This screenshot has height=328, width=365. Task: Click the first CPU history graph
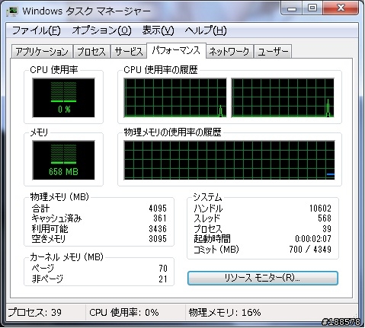175,98
